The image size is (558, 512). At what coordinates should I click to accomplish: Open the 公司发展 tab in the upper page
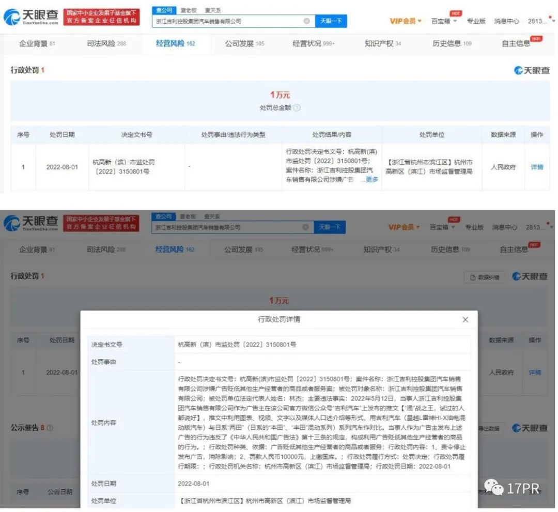coord(244,43)
